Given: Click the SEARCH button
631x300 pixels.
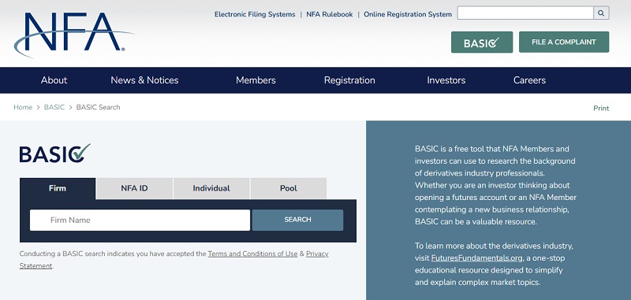Looking at the screenshot, I should (x=298, y=220).
